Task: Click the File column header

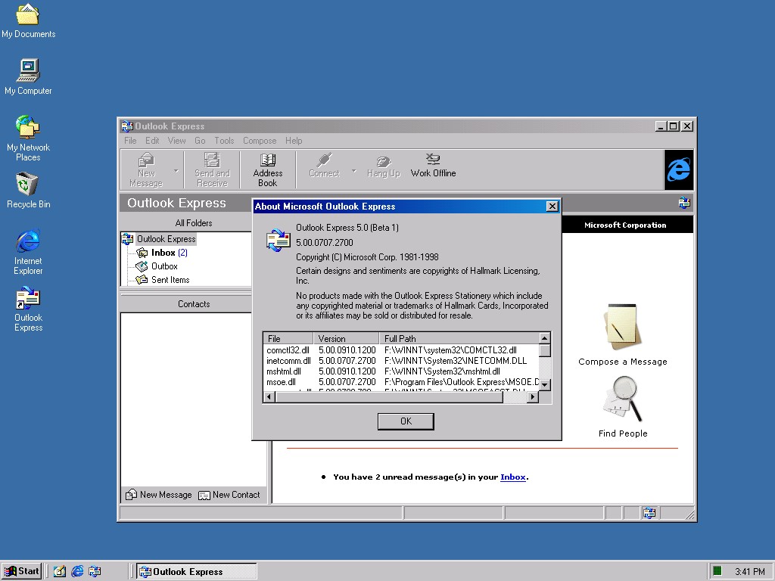Action: [x=288, y=338]
